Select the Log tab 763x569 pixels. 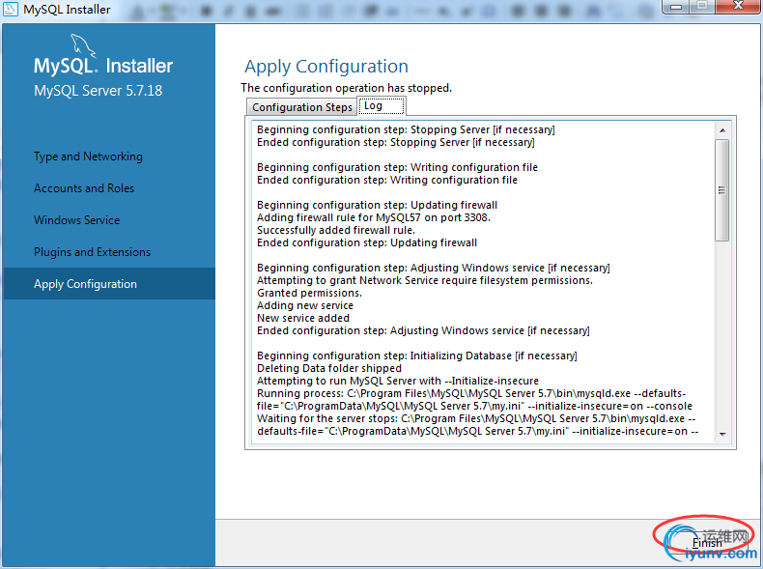click(381, 105)
